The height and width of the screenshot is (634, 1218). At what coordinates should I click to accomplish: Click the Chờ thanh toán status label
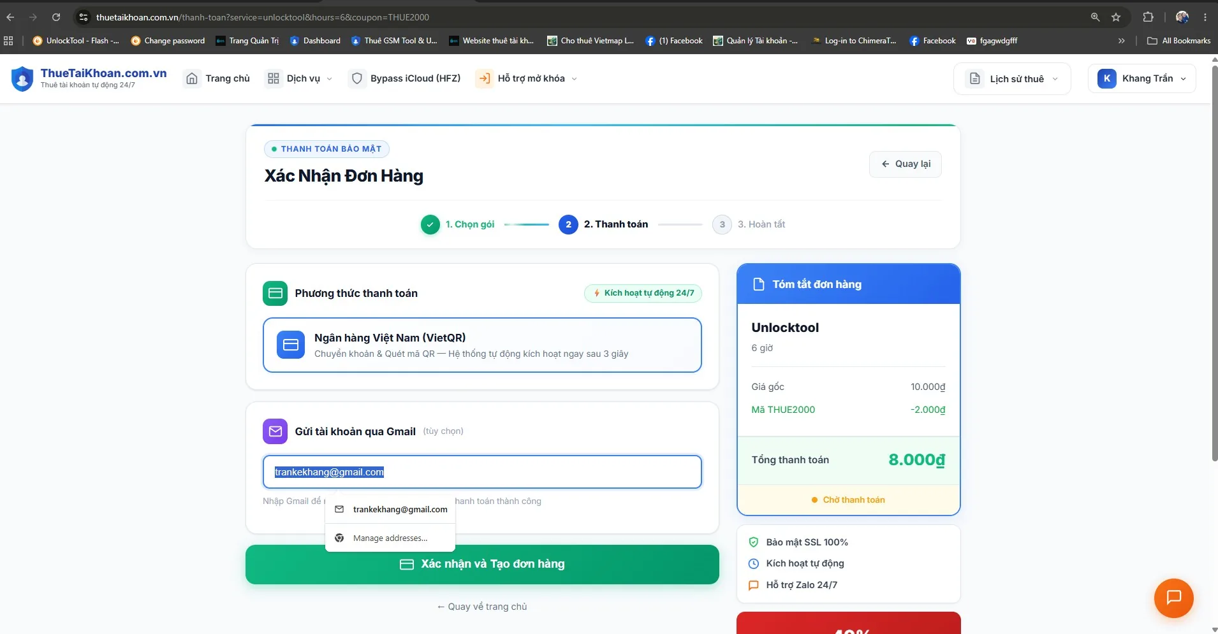tap(848, 500)
